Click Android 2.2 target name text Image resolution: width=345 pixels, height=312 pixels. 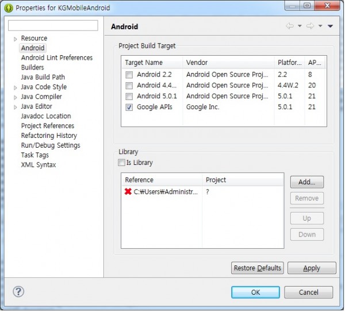click(x=154, y=75)
